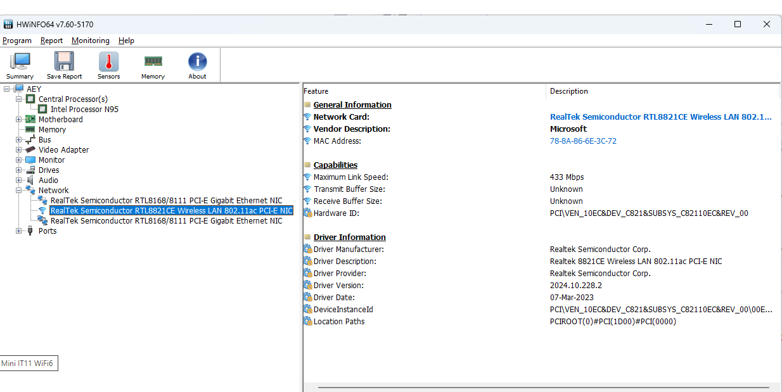782x392 pixels.
Task: Expand the Drives node
Action: point(18,170)
